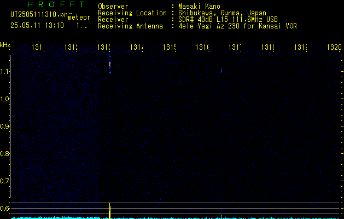
Task: Click '4ele Yagi Az 230 for Kansai VOR'
Action: [x=237, y=26]
